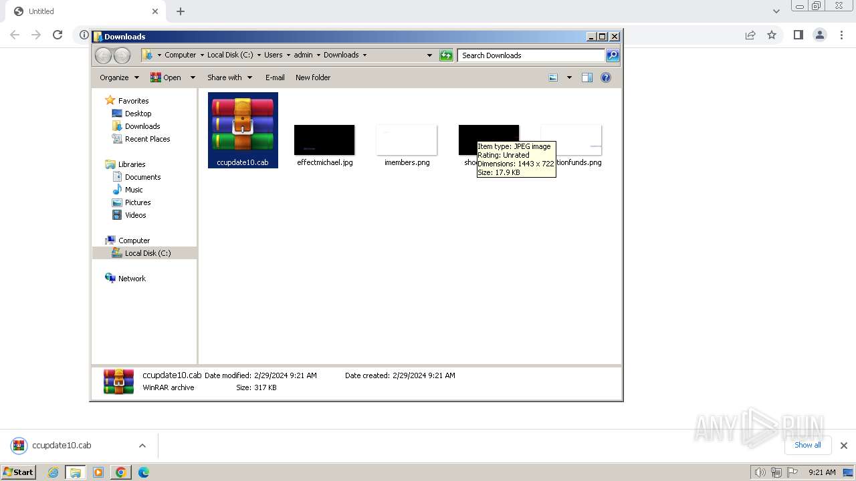
Task: Click the Chrome back arrow
Action: click(x=15, y=35)
